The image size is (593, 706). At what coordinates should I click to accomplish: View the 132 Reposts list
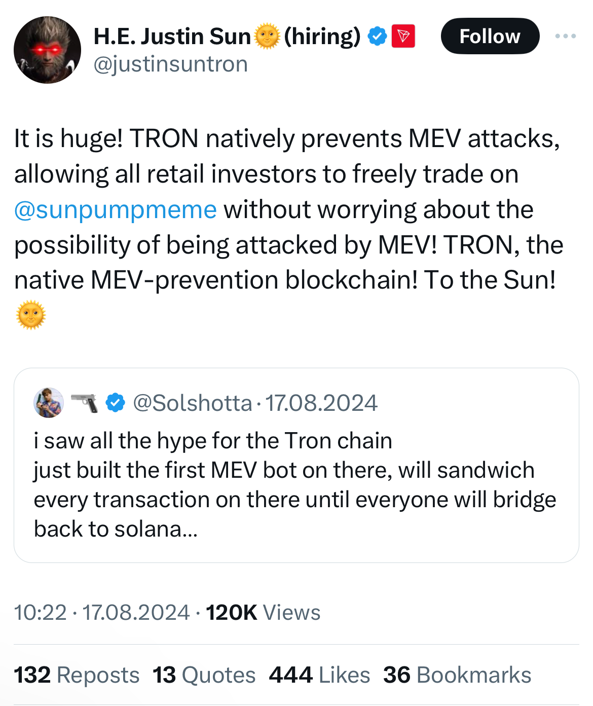[77, 675]
